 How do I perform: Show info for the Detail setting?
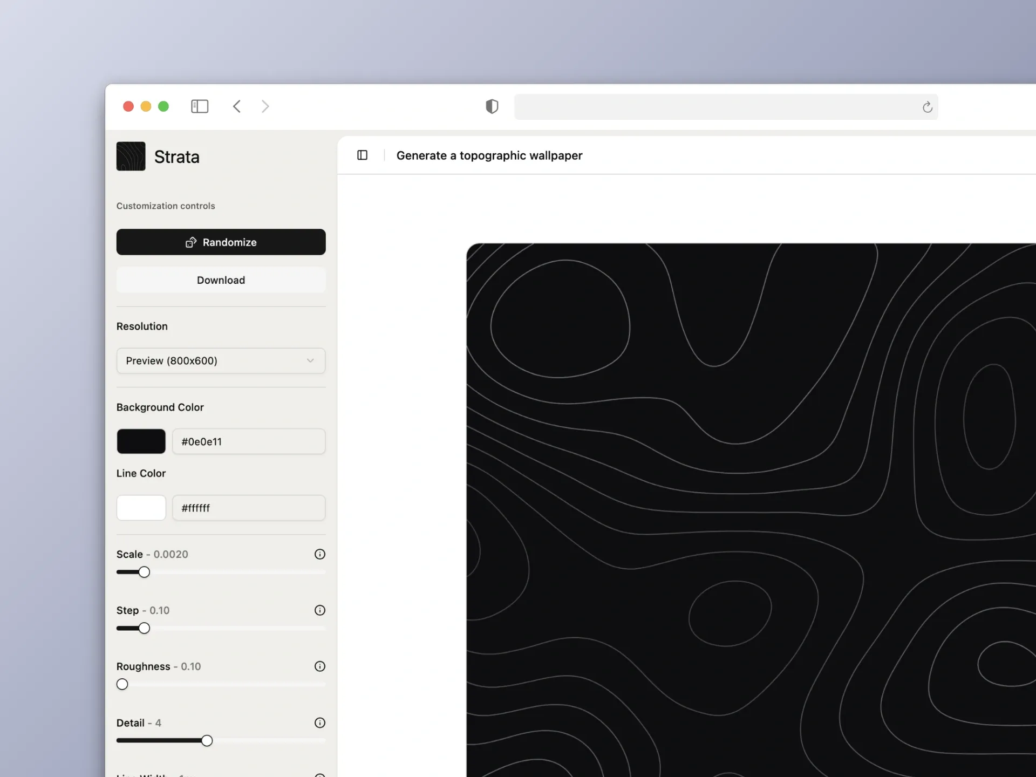click(320, 723)
